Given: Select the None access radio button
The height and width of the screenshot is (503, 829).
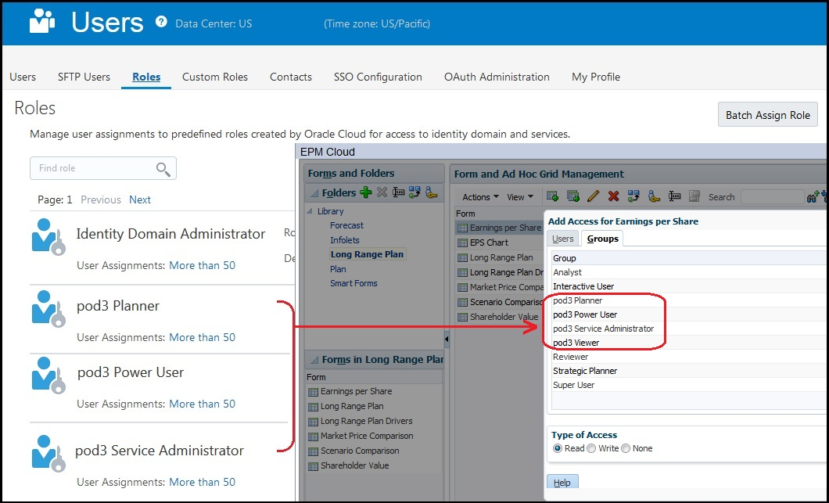Looking at the screenshot, I should click(x=626, y=448).
